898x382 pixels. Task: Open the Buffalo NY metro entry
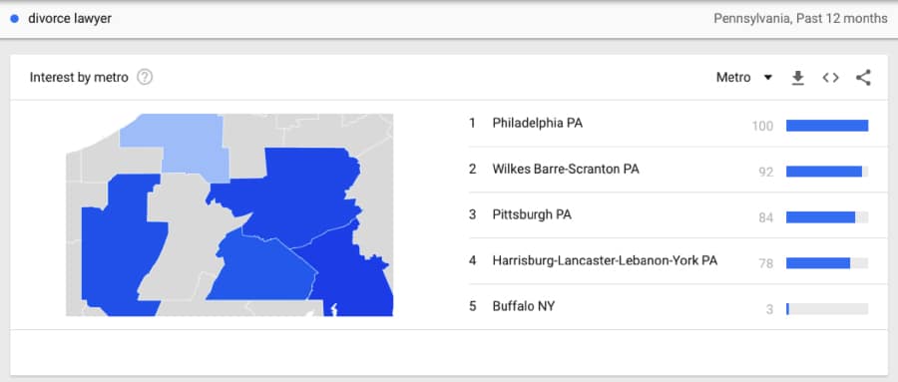pos(524,306)
